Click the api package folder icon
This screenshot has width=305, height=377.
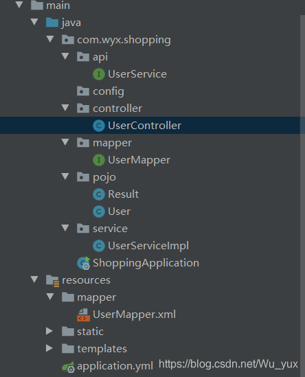pyautogui.click(x=83, y=57)
